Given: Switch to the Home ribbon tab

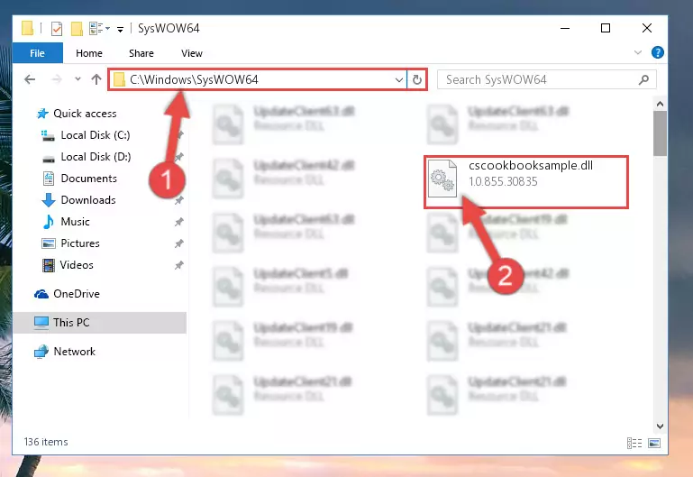Looking at the screenshot, I should coord(89,53).
